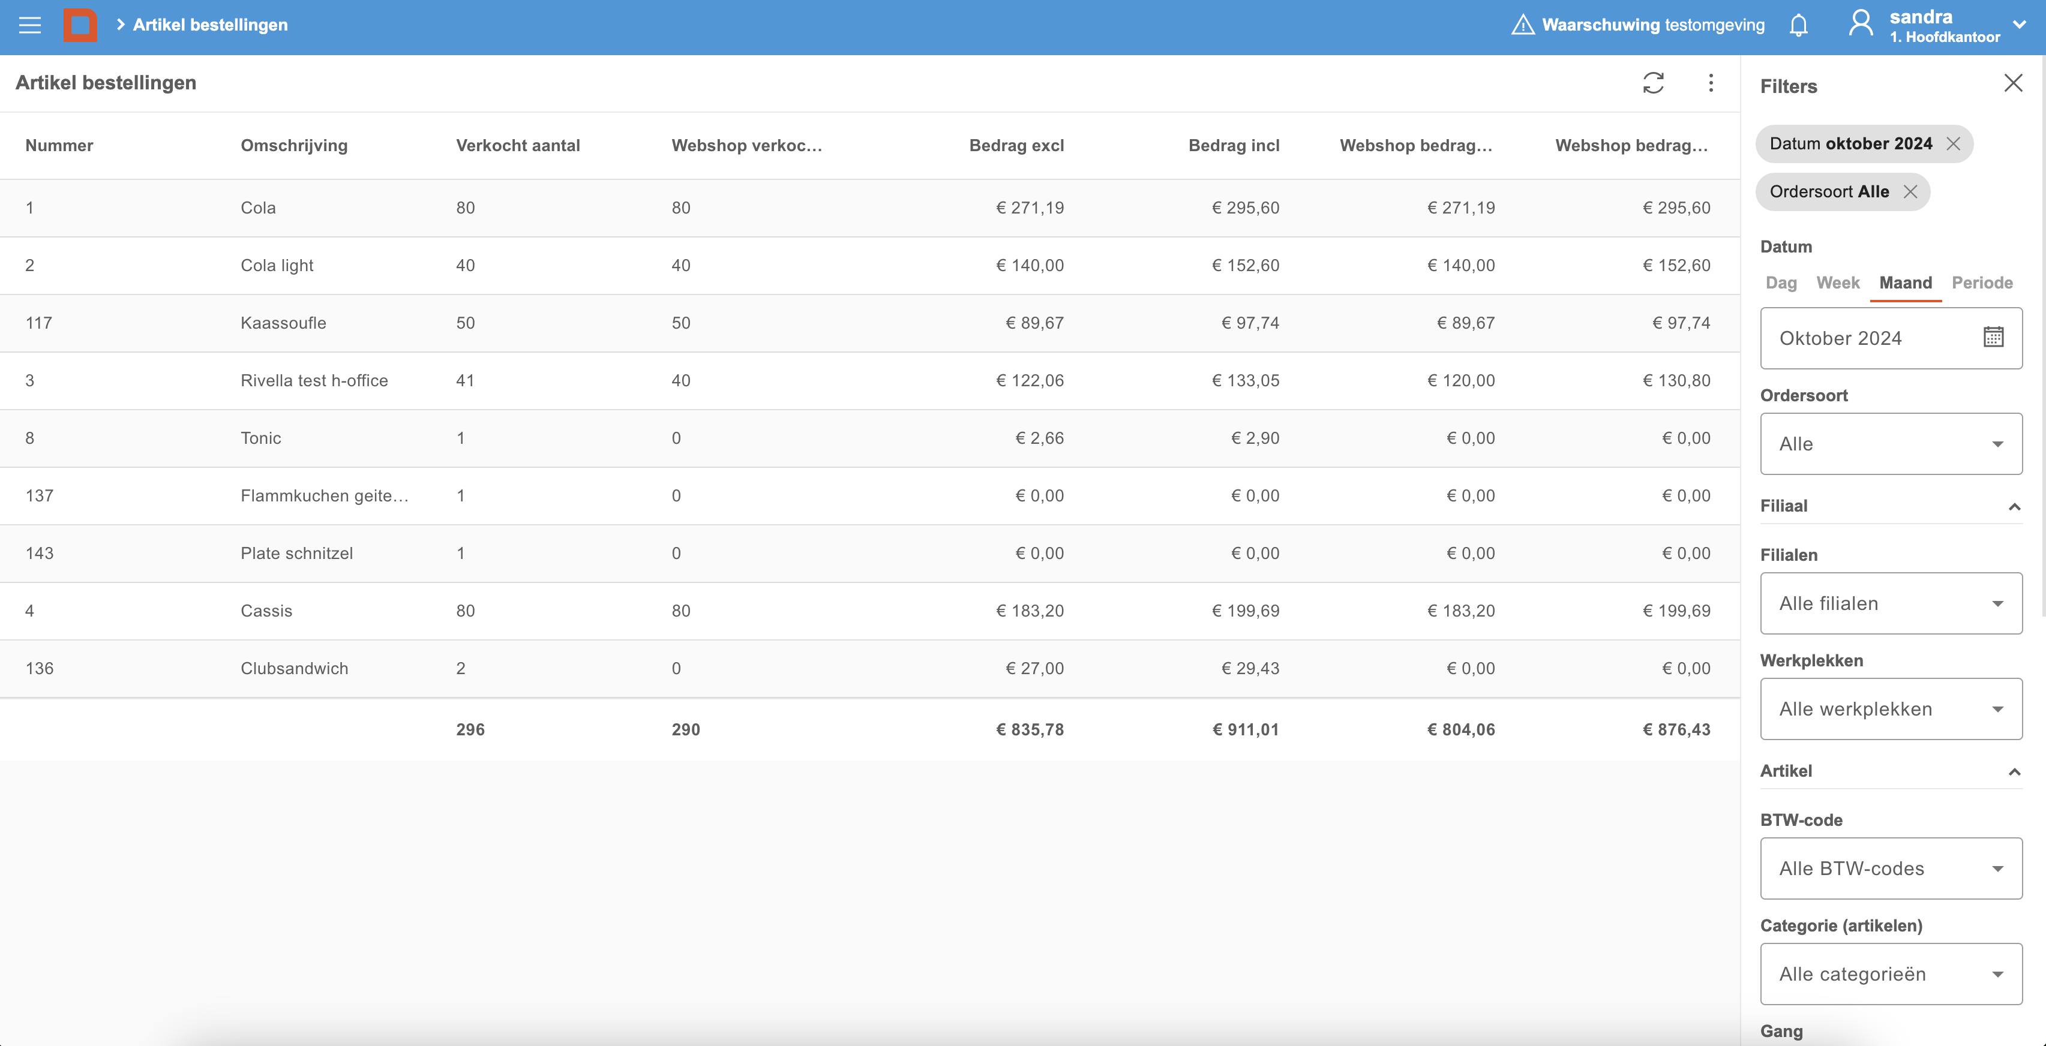Screen dimensions: 2046x1046
Task: Collapse the Filiaal filter section
Action: tap(2014, 507)
